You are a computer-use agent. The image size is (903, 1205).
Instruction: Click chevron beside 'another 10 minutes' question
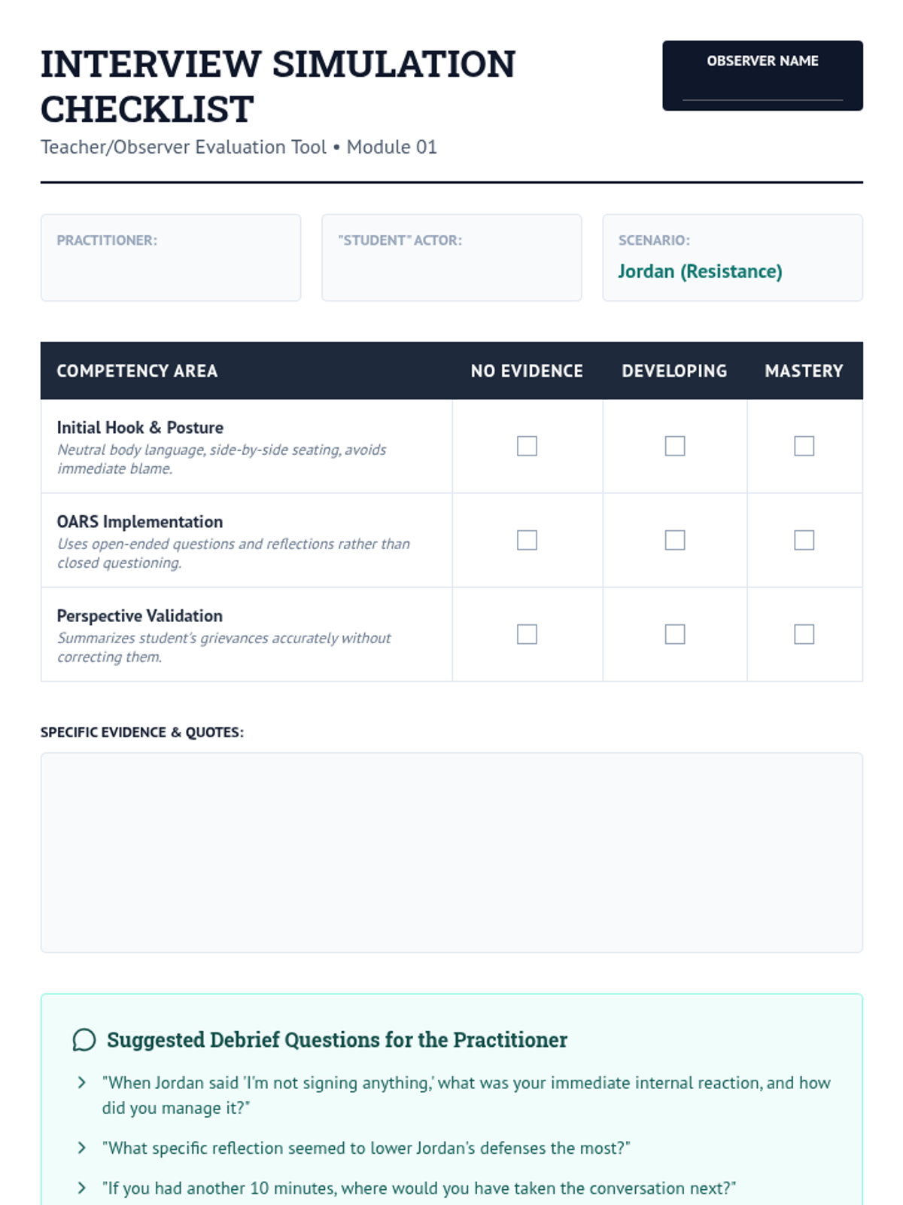[82, 1188]
